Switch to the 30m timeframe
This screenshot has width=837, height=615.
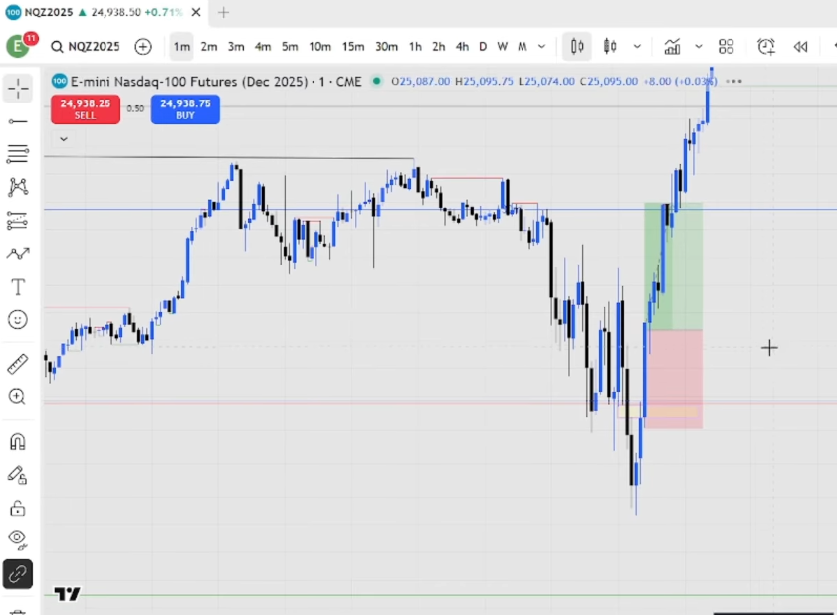tap(386, 47)
